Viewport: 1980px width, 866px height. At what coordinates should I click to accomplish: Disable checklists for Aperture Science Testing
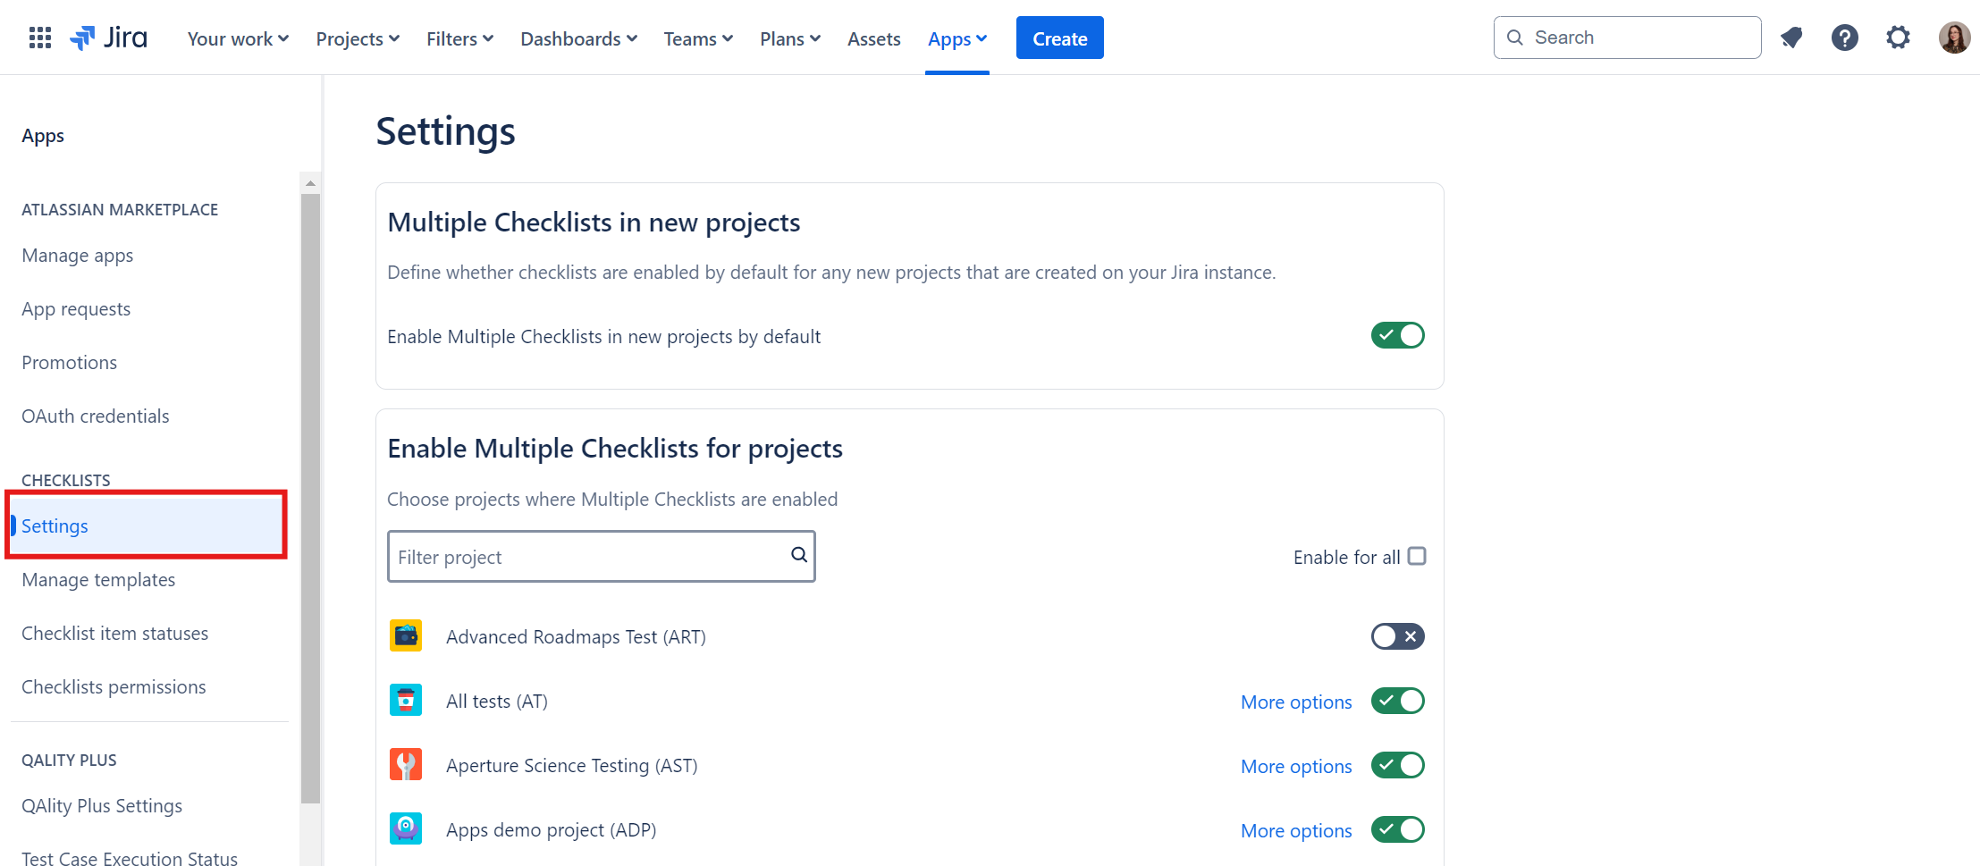[x=1398, y=765]
